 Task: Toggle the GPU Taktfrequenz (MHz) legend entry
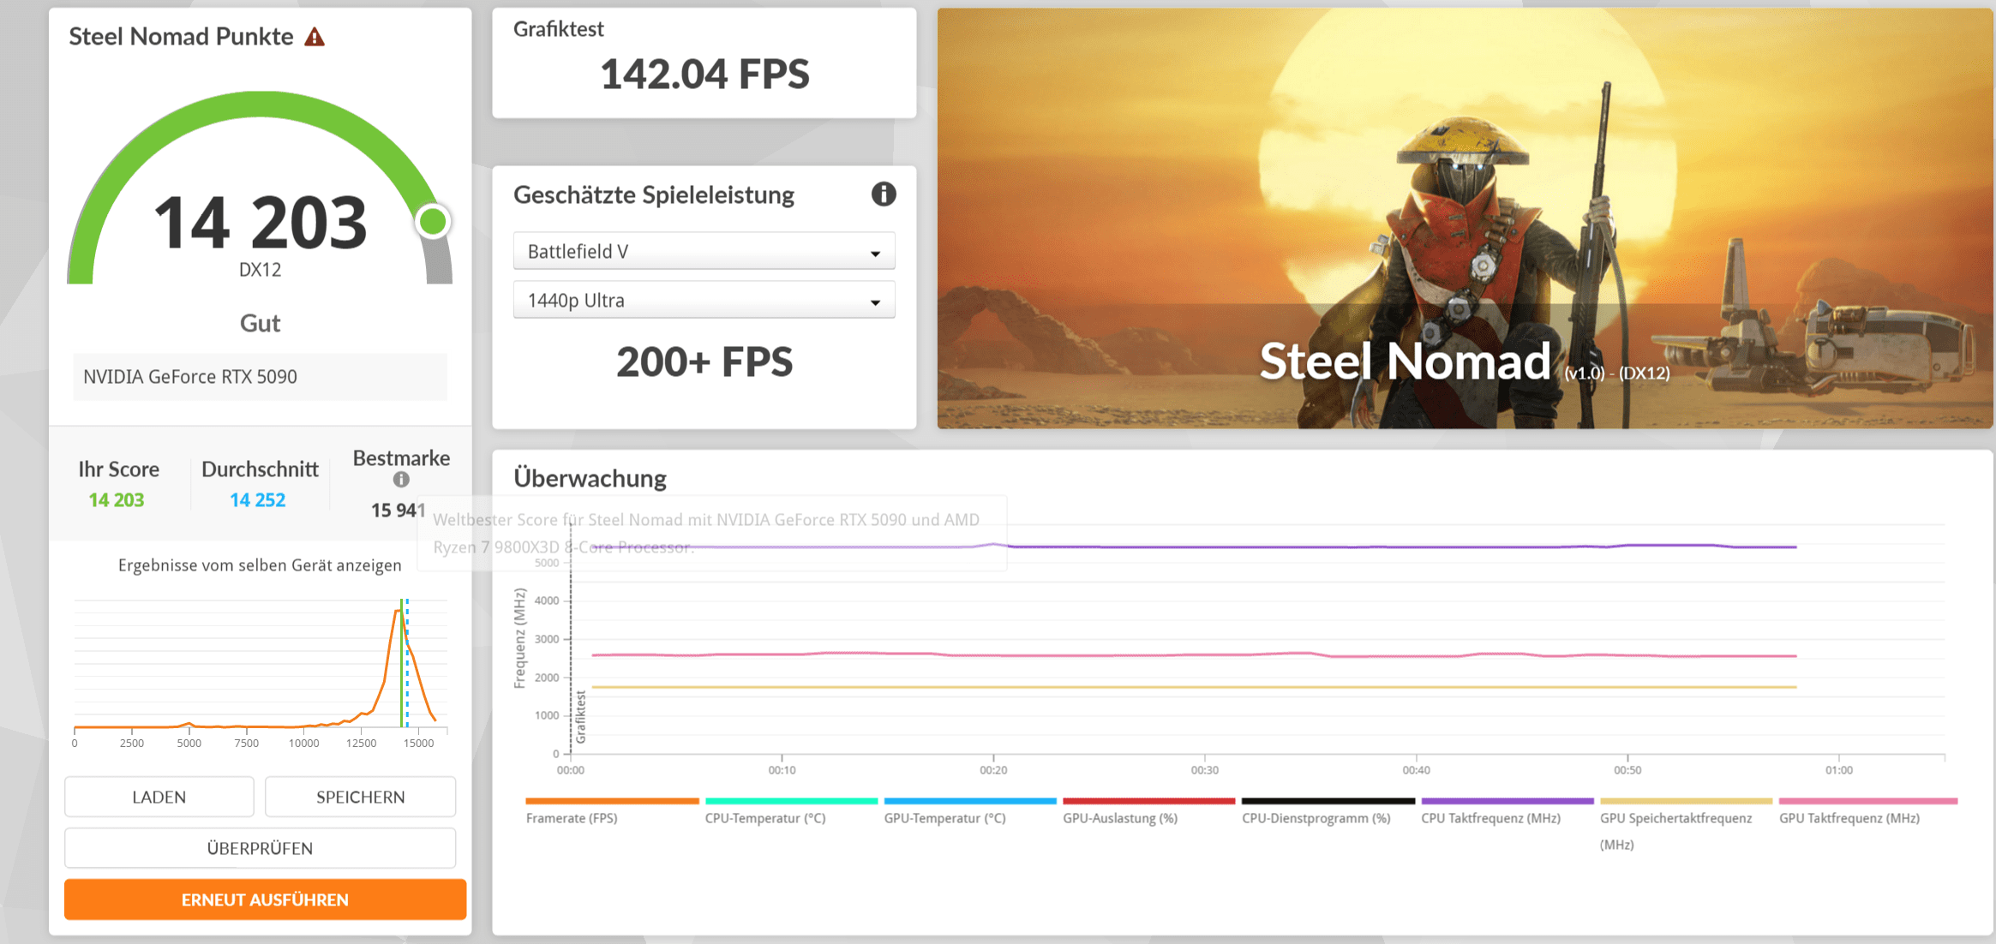click(1849, 818)
